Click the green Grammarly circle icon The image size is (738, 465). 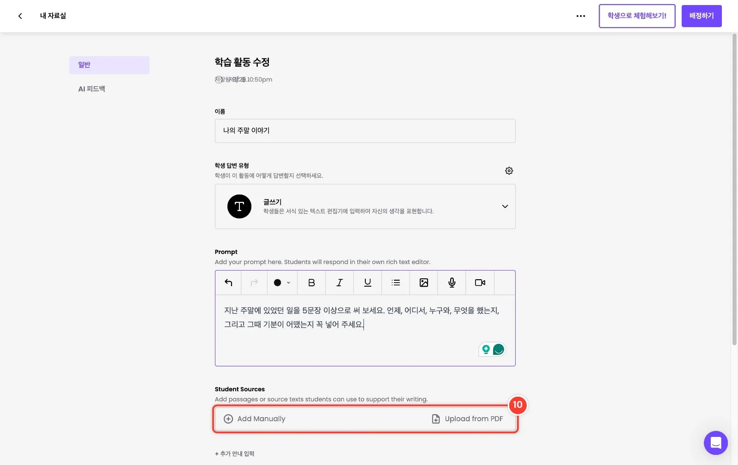point(499,349)
